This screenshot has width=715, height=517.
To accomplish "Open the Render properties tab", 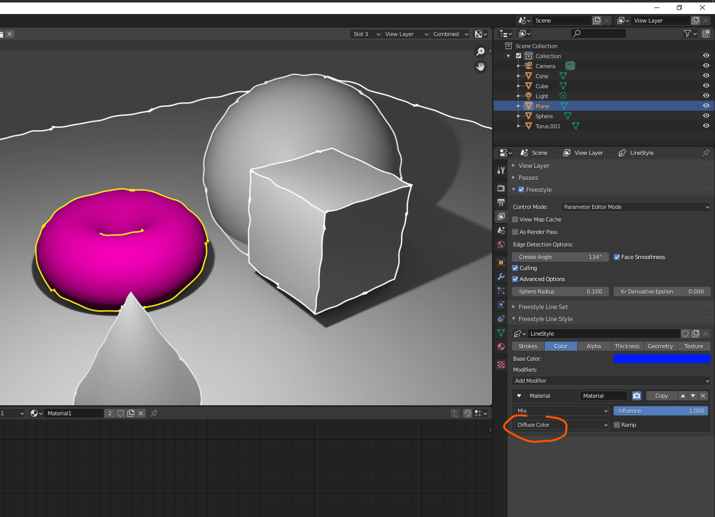I will click(501, 187).
